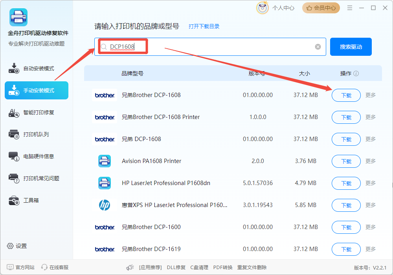Click Brother logo of DCP-1608 Printer row
Viewport: 393px width, 275px height.
tap(105, 117)
